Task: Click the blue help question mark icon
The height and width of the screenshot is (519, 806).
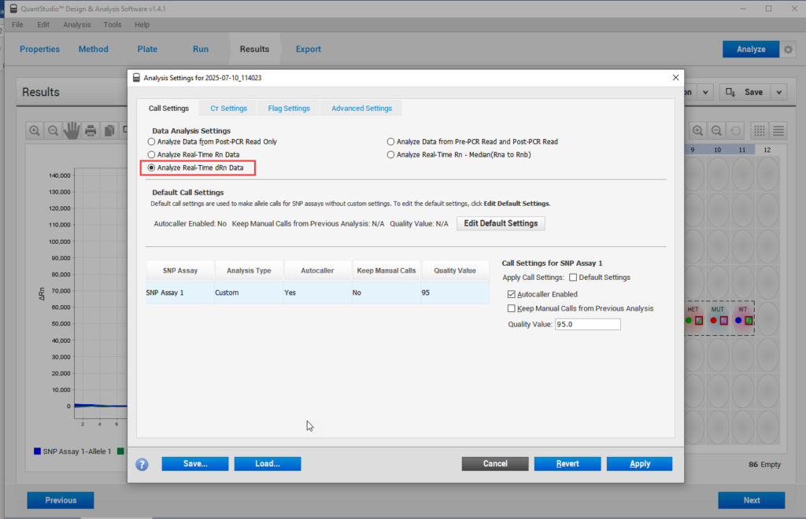Action: click(x=142, y=464)
